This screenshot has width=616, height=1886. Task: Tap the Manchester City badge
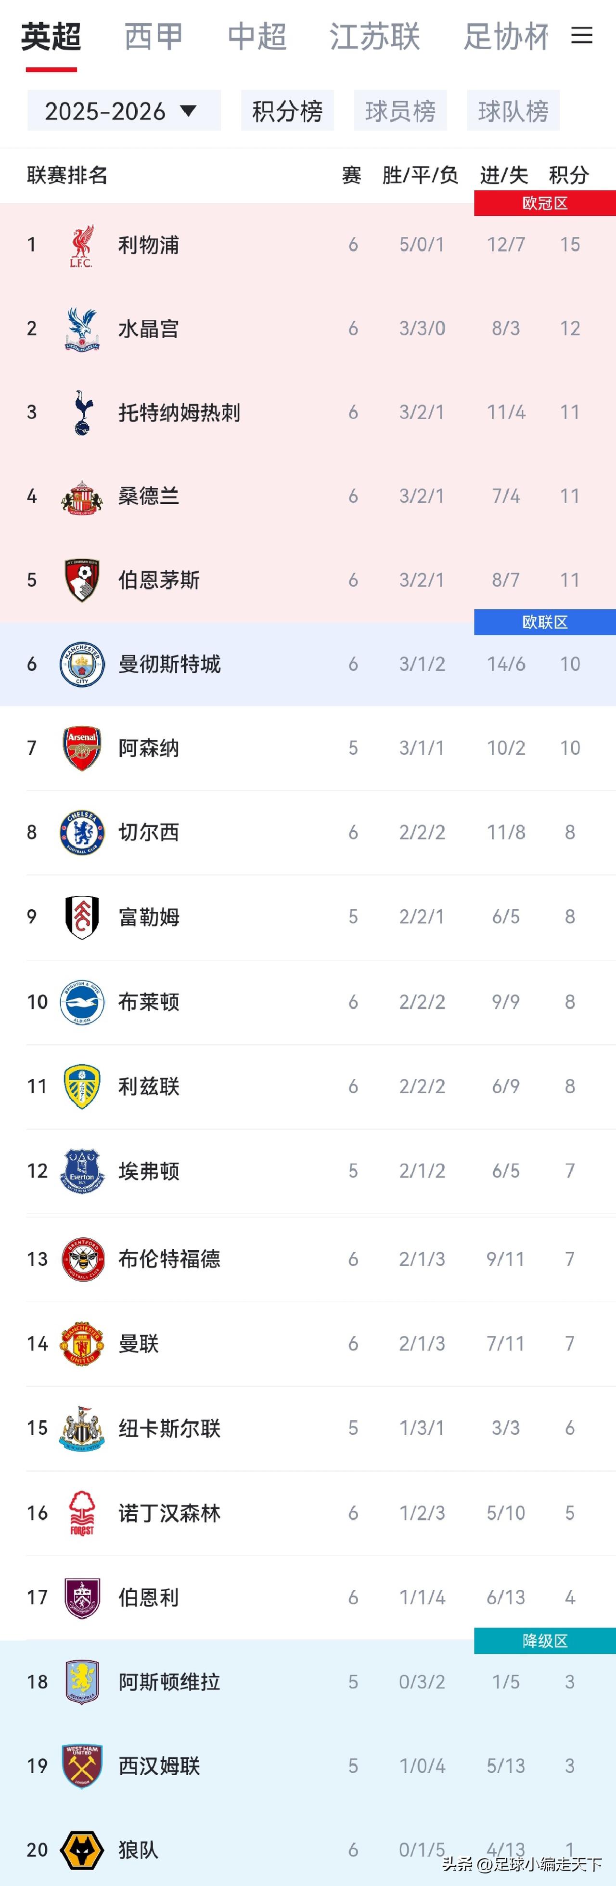(x=82, y=664)
